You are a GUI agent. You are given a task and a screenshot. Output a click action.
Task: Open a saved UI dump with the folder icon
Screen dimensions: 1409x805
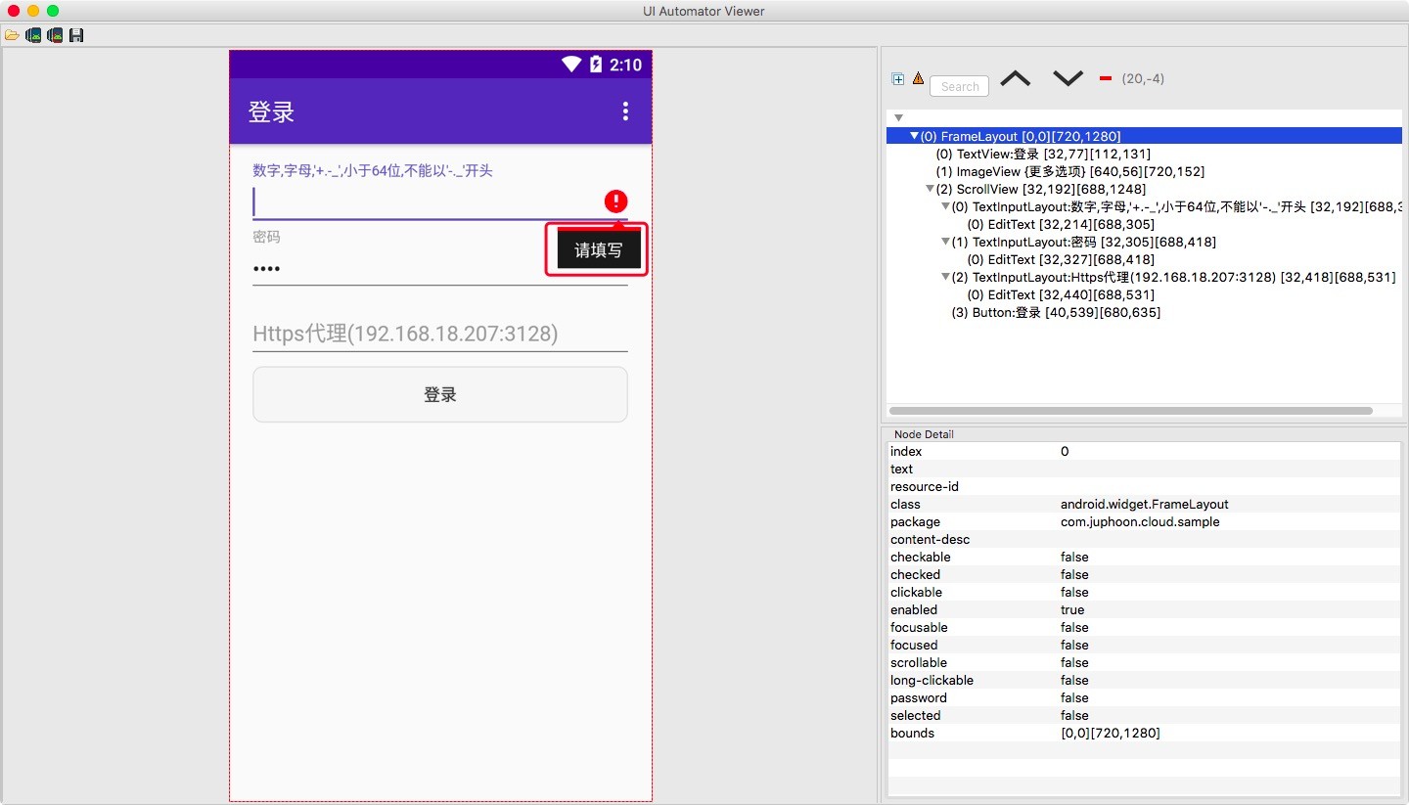click(12, 35)
